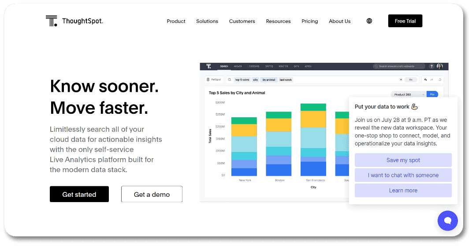The width and height of the screenshot is (472, 246).
Task: Click the dark blue segment of the New York bar
Action: (244, 172)
